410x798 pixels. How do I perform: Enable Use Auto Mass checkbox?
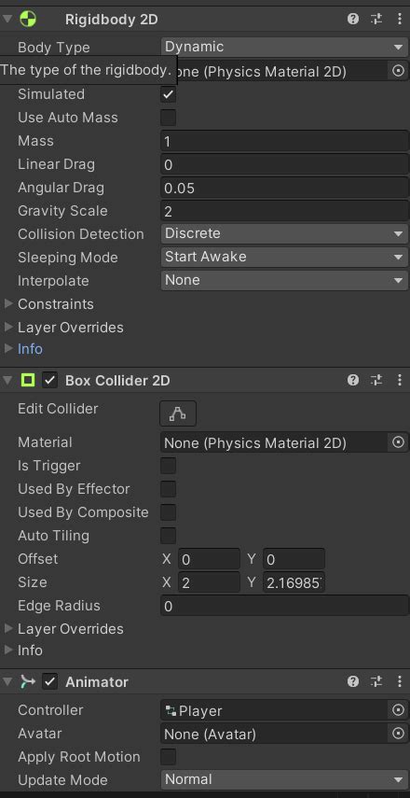click(168, 118)
